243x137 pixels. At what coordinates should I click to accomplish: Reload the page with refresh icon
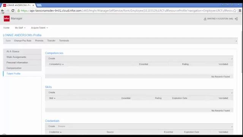click(13, 11)
